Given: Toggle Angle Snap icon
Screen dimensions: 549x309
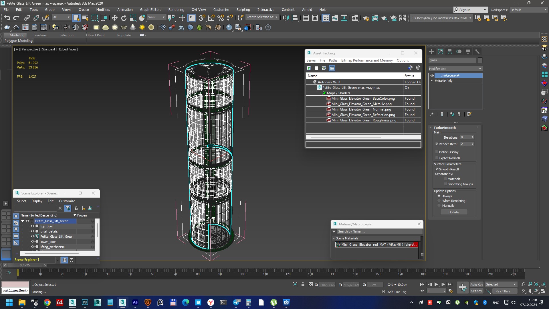Looking at the screenshot, I should pos(211,18).
